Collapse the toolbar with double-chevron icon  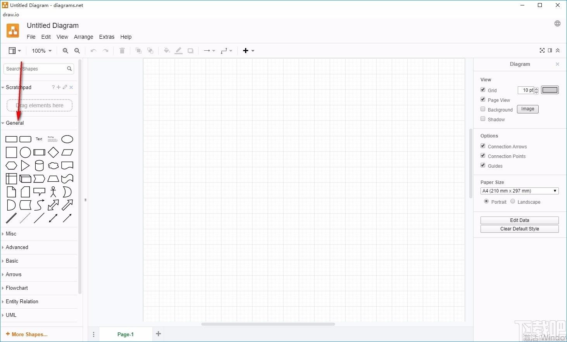[x=558, y=50]
